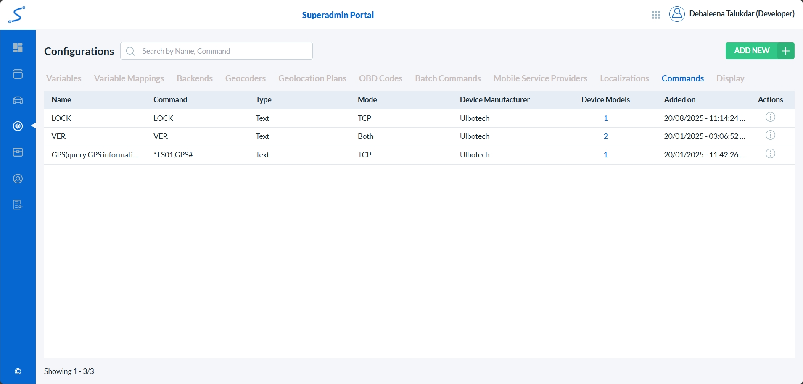Select the Geolocation Plans tab

(312, 78)
